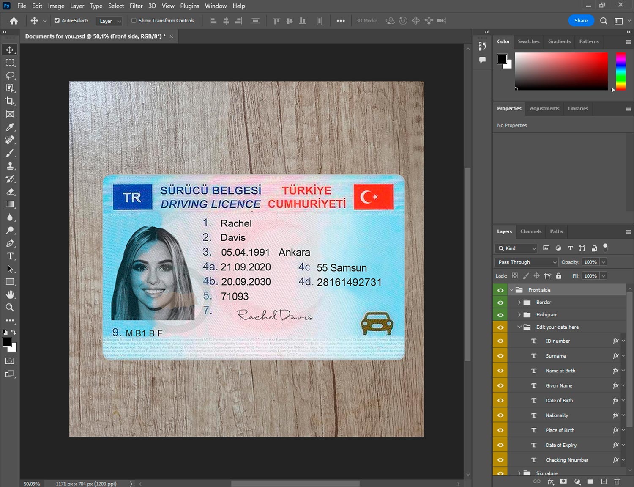Activate the Horizontal Type tool
634x487 pixels.
(10, 256)
